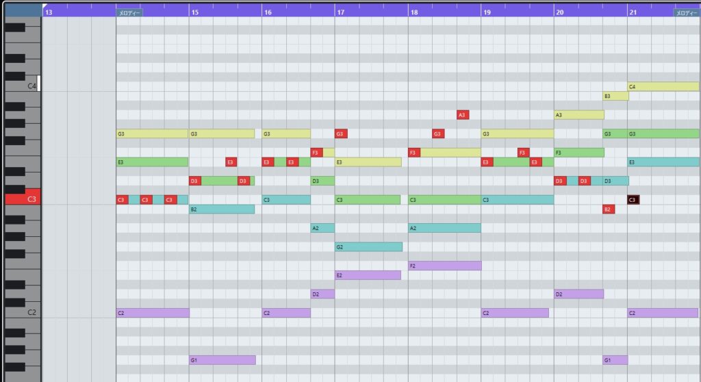Click bar 17 in the ruler
Image resolution: width=701 pixels, height=382 pixels.
coord(340,12)
